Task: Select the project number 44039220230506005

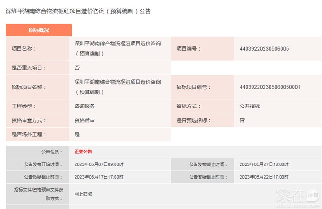Action: click(x=264, y=49)
